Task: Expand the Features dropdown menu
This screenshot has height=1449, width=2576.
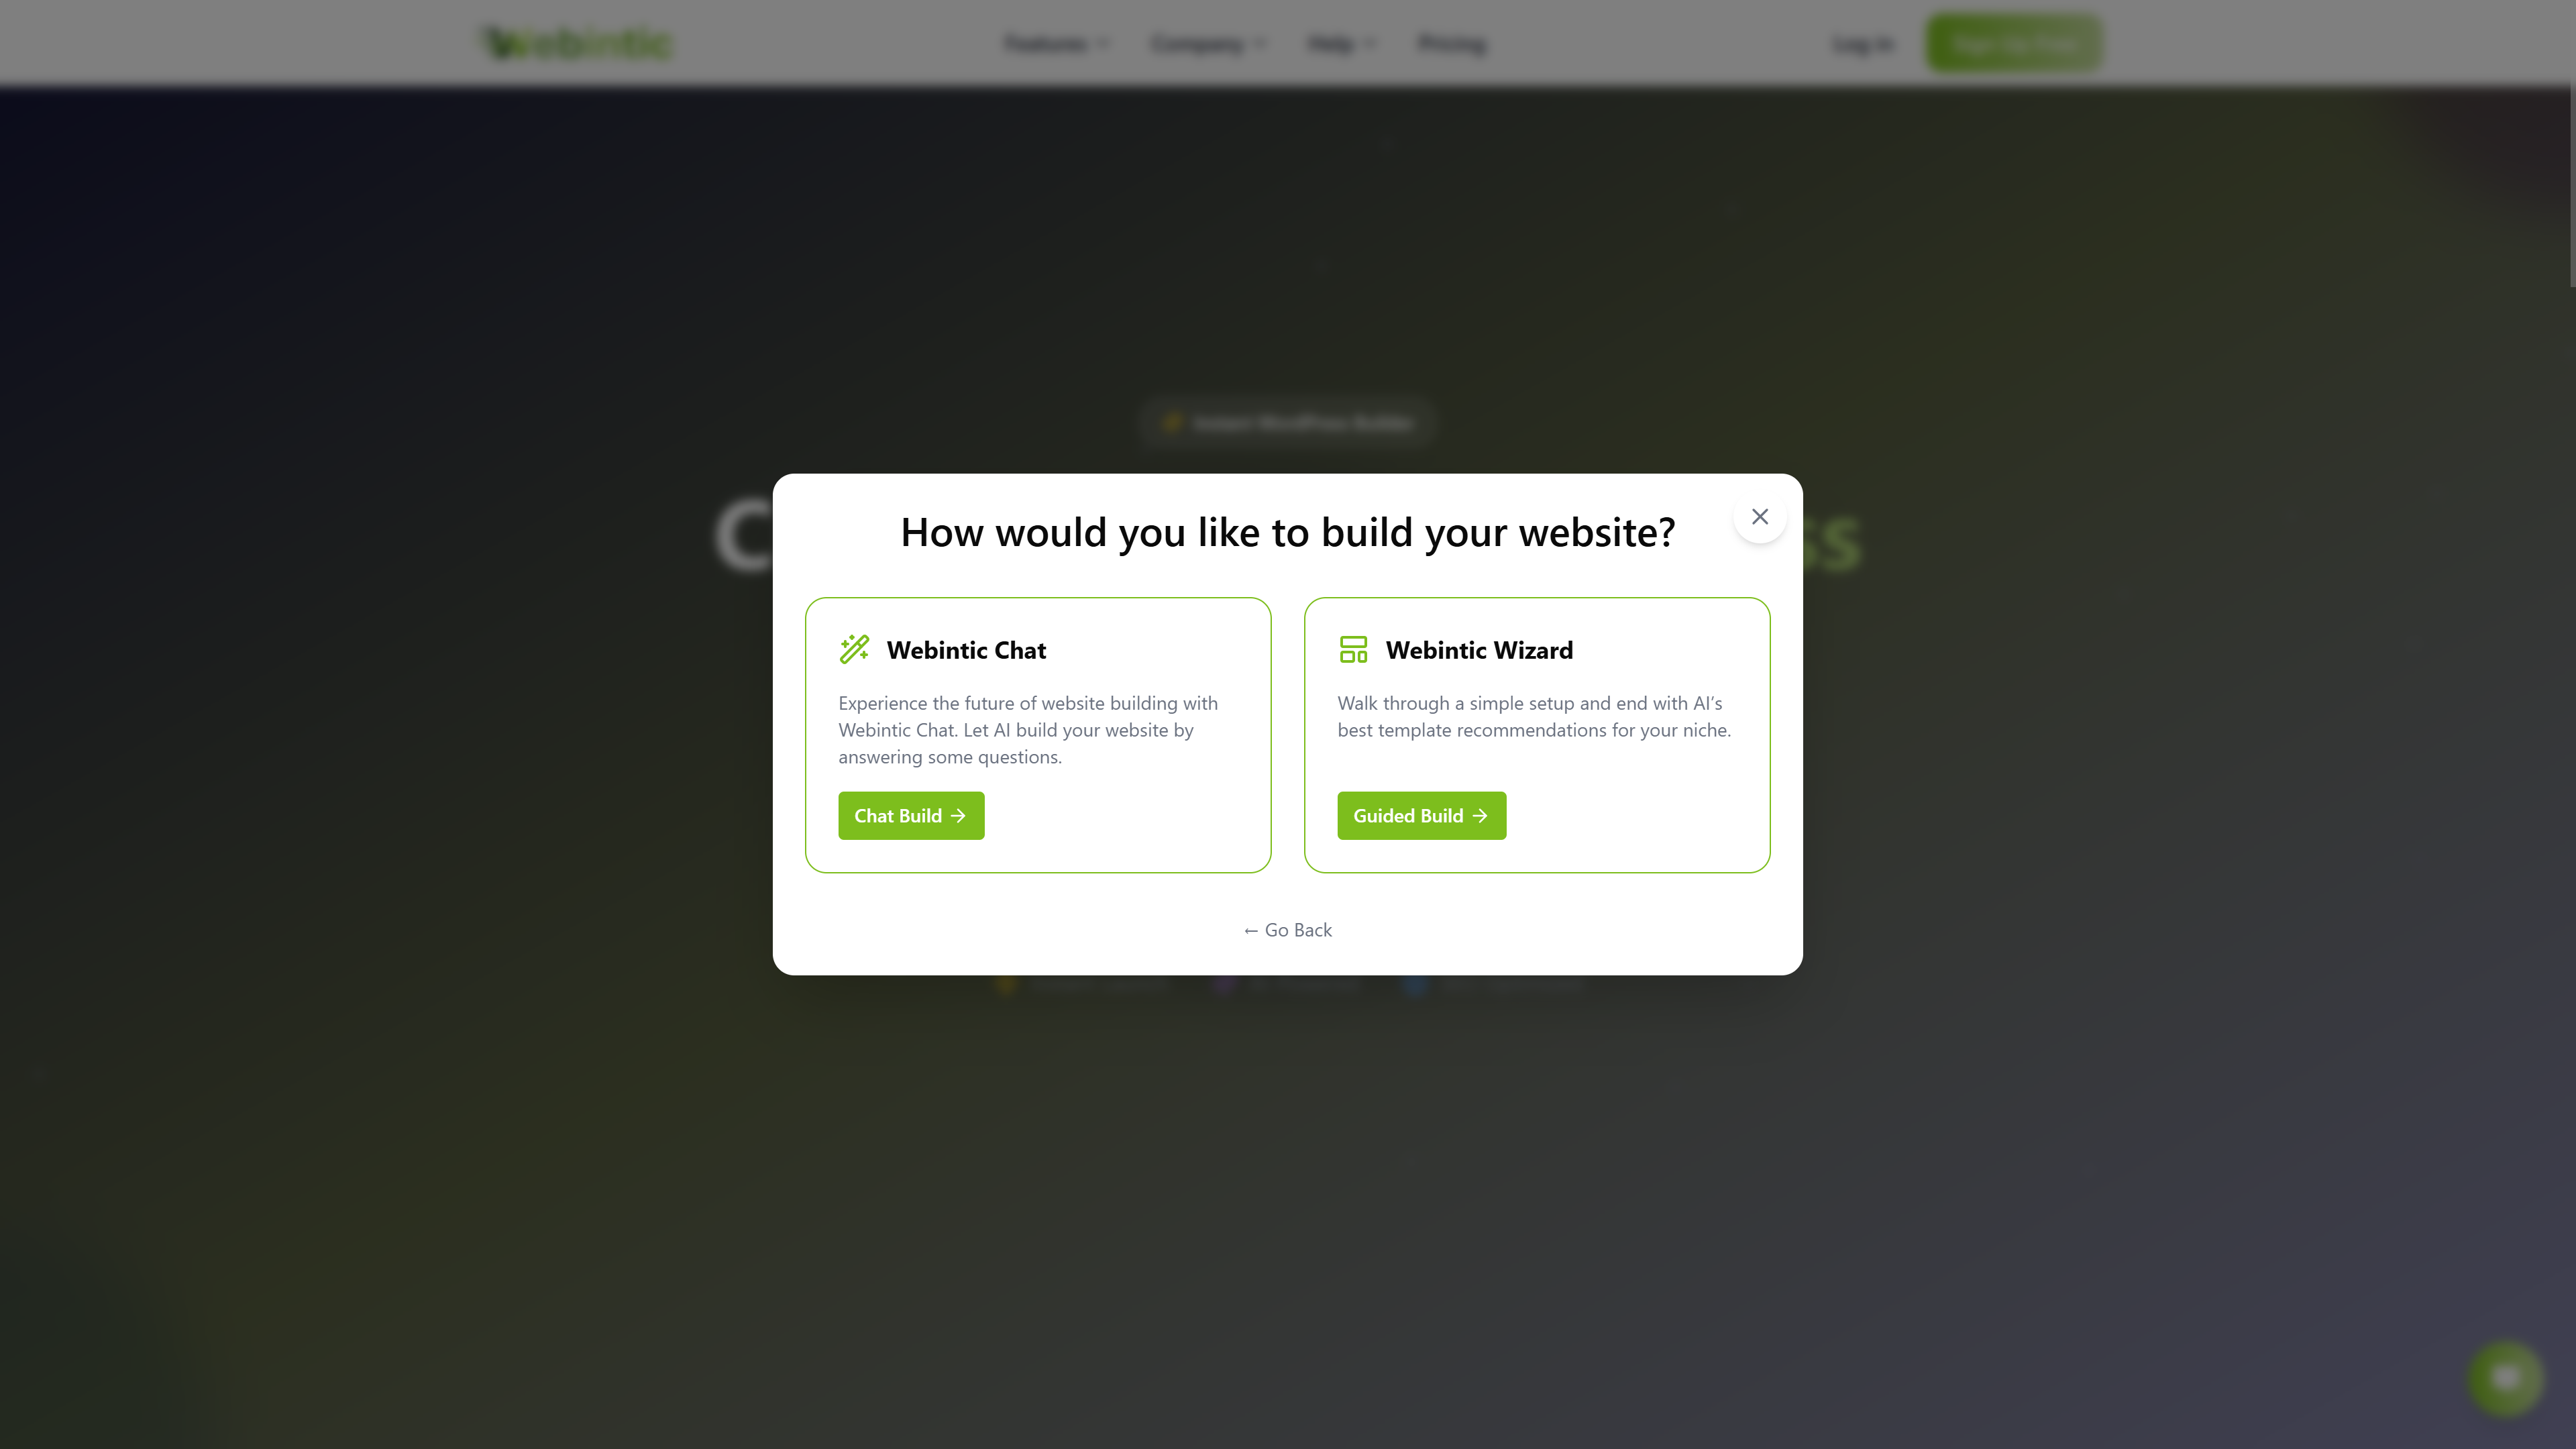Action: pos(1056,44)
